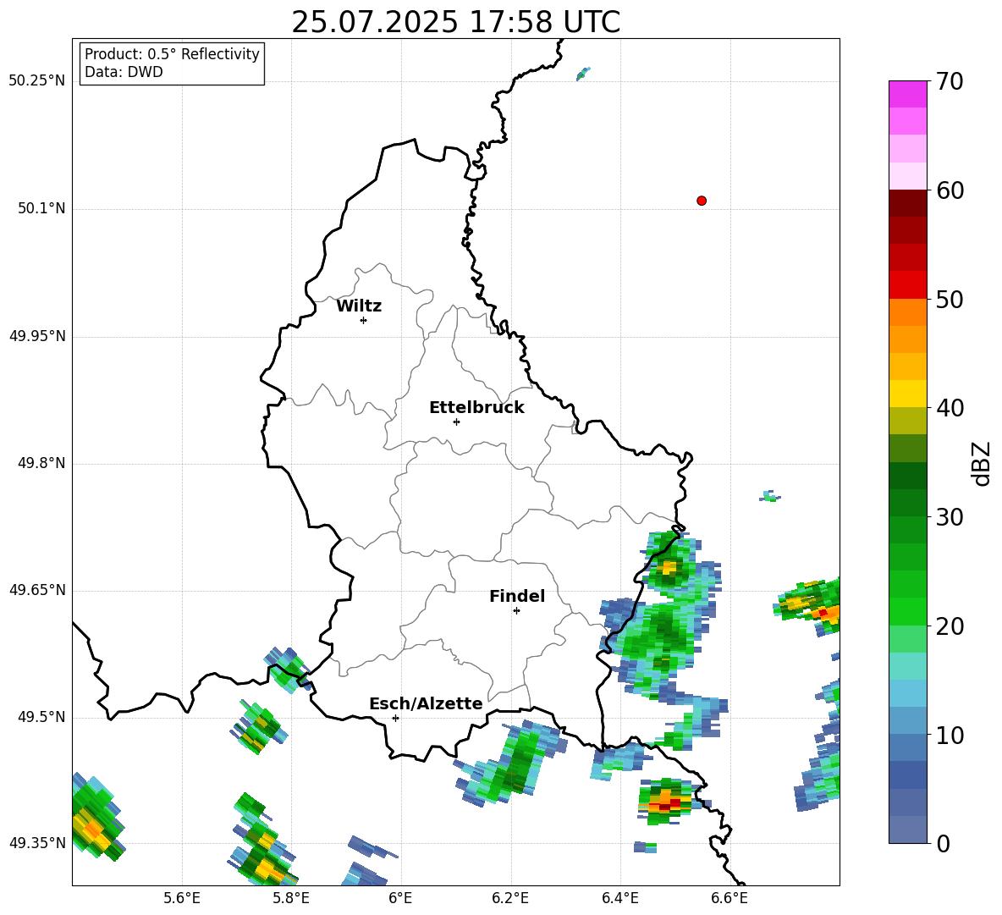This screenshot has width=1002, height=915.
Task: Click the bright yellow colorbar segment above 40
Action: [907, 393]
